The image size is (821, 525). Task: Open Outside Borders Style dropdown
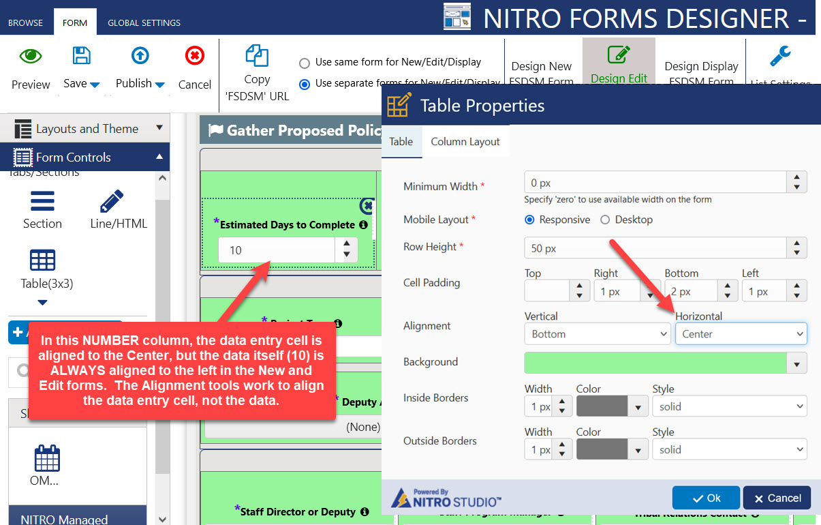tap(729, 449)
